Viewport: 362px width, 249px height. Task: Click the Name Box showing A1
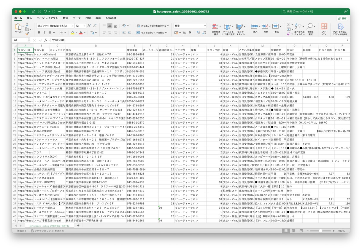(21, 40)
